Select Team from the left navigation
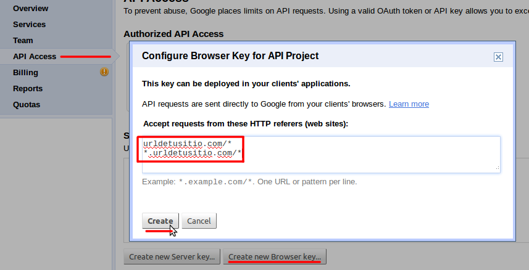The width and height of the screenshot is (529, 270). pyautogui.click(x=23, y=40)
